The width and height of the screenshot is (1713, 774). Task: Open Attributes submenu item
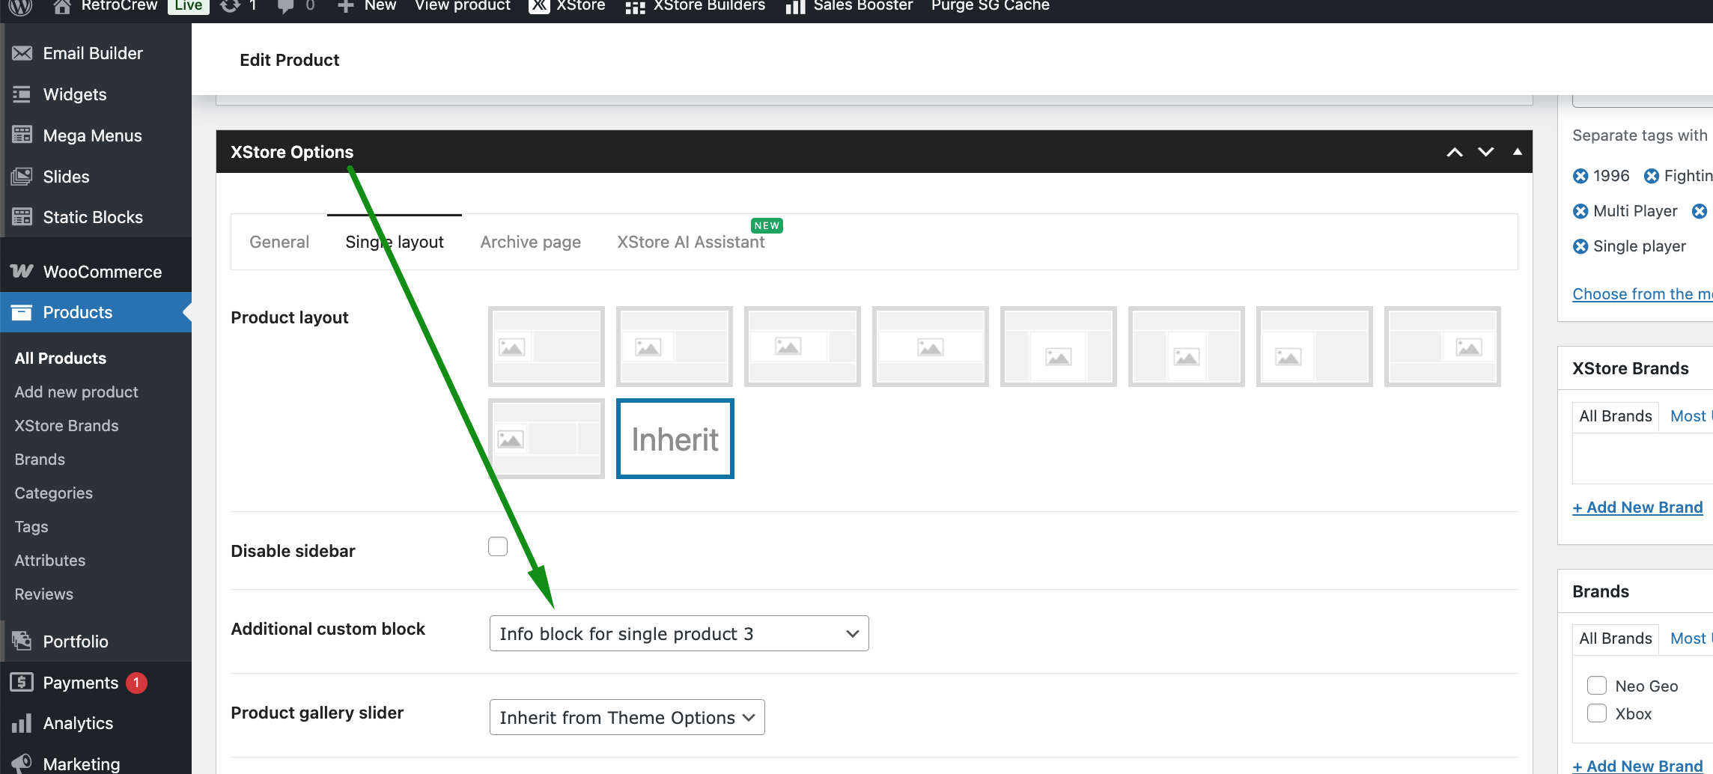[x=50, y=561]
